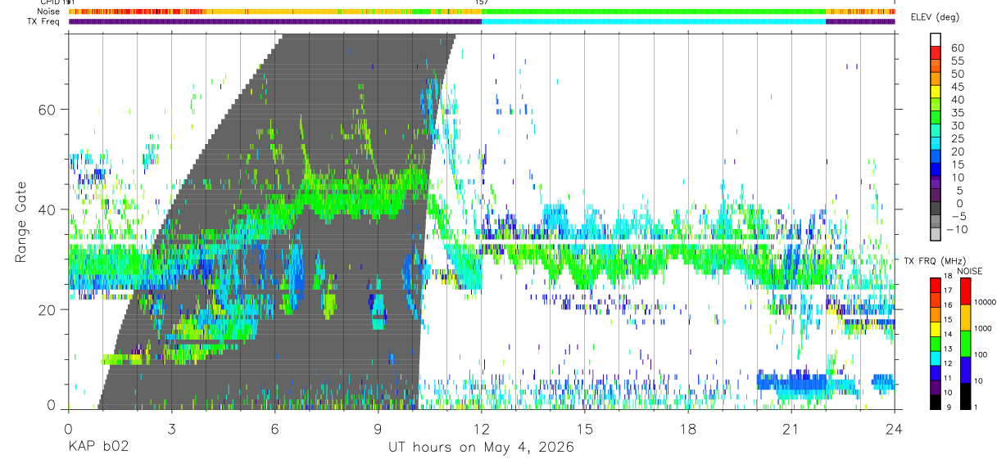Screen dimensions: 1006x464
Task: Click the "35" value on the ELEV legend
Action: point(957,113)
